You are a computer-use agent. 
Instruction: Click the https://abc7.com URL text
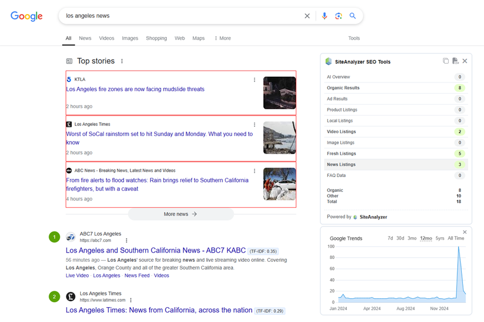coord(96,241)
